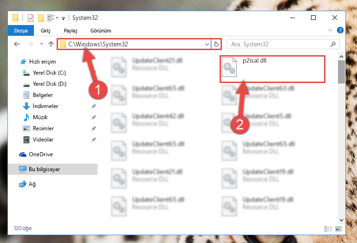Select the Properties checkmark quick access icon
357x243 pixels.
coord(31,18)
